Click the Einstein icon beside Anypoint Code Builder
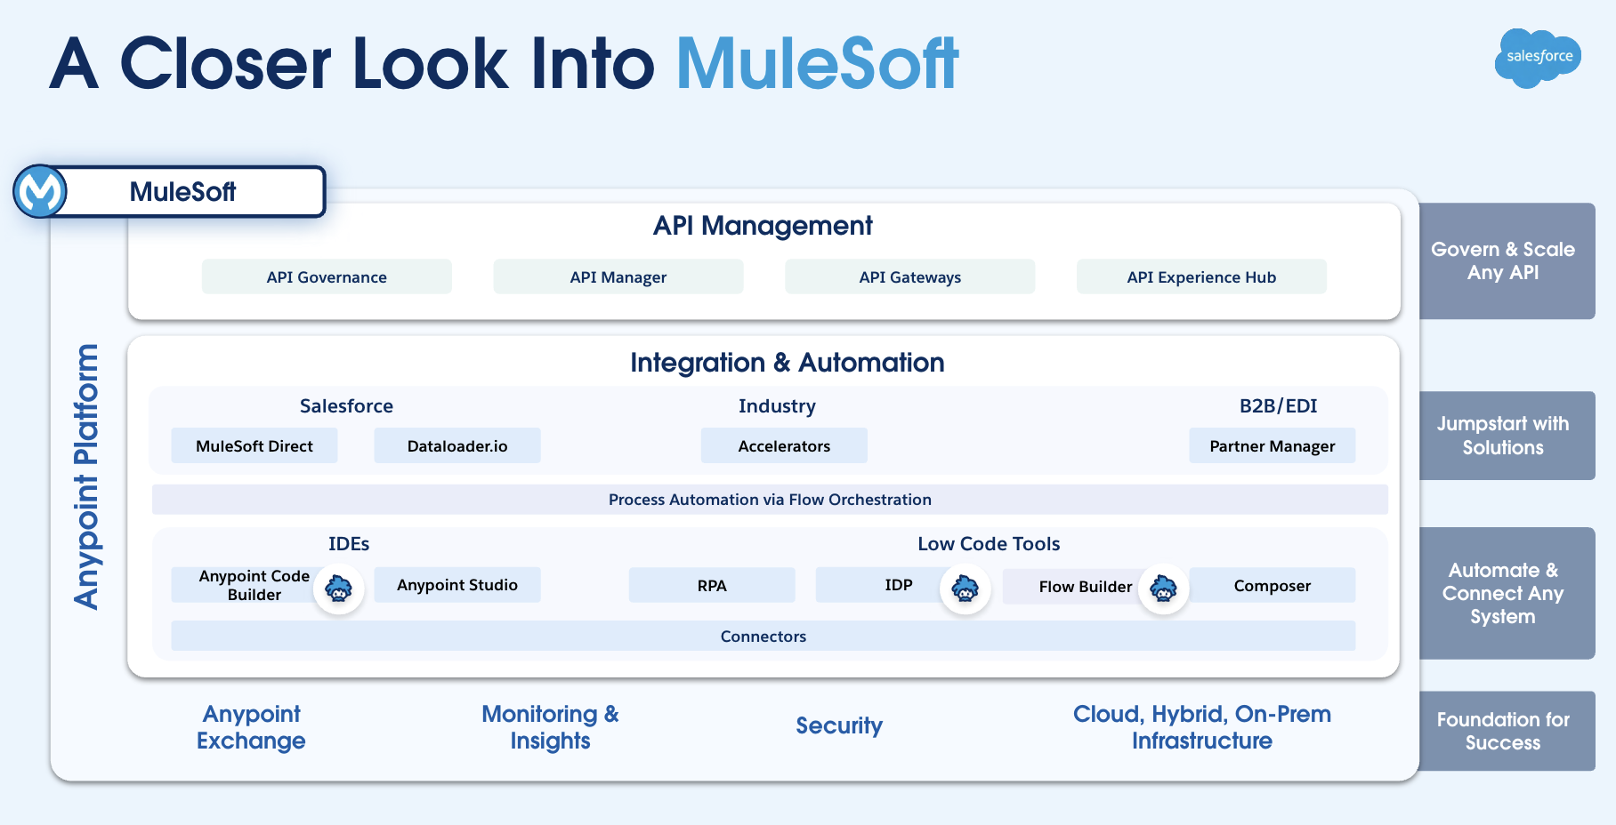 pyautogui.click(x=339, y=589)
